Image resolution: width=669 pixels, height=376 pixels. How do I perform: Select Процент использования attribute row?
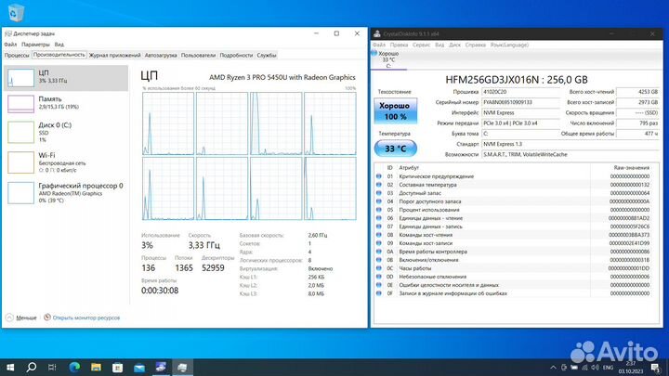pyautogui.click(x=513, y=210)
